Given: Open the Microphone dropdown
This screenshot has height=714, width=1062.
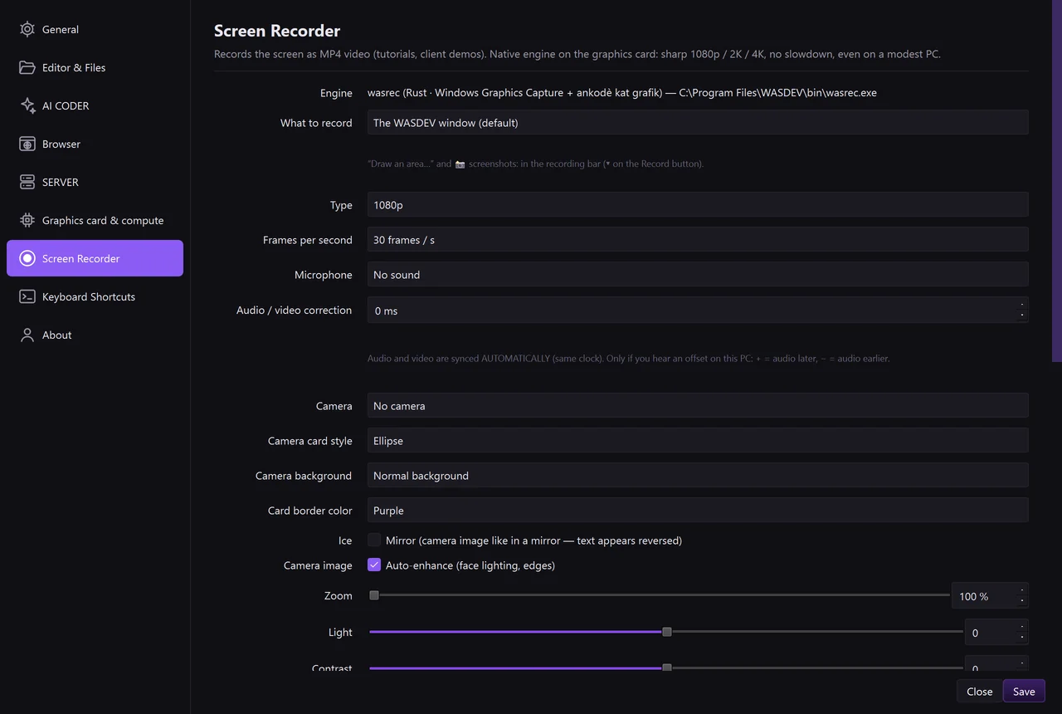Looking at the screenshot, I should tap(698, 275).
